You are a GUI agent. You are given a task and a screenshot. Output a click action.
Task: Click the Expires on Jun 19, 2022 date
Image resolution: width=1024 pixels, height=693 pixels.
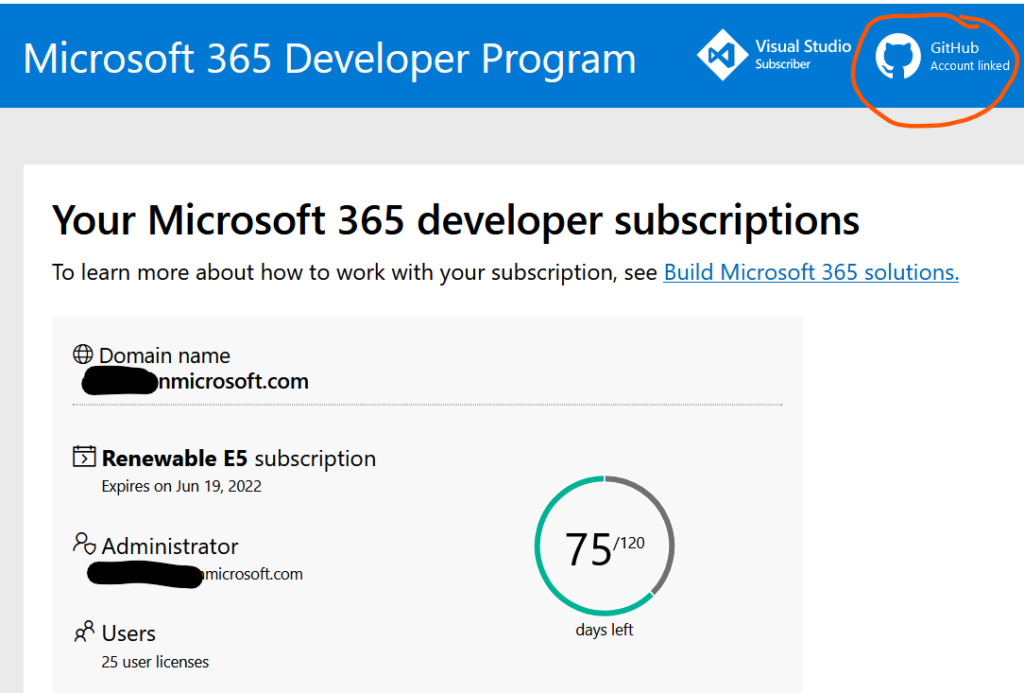(x=181, y=487)
